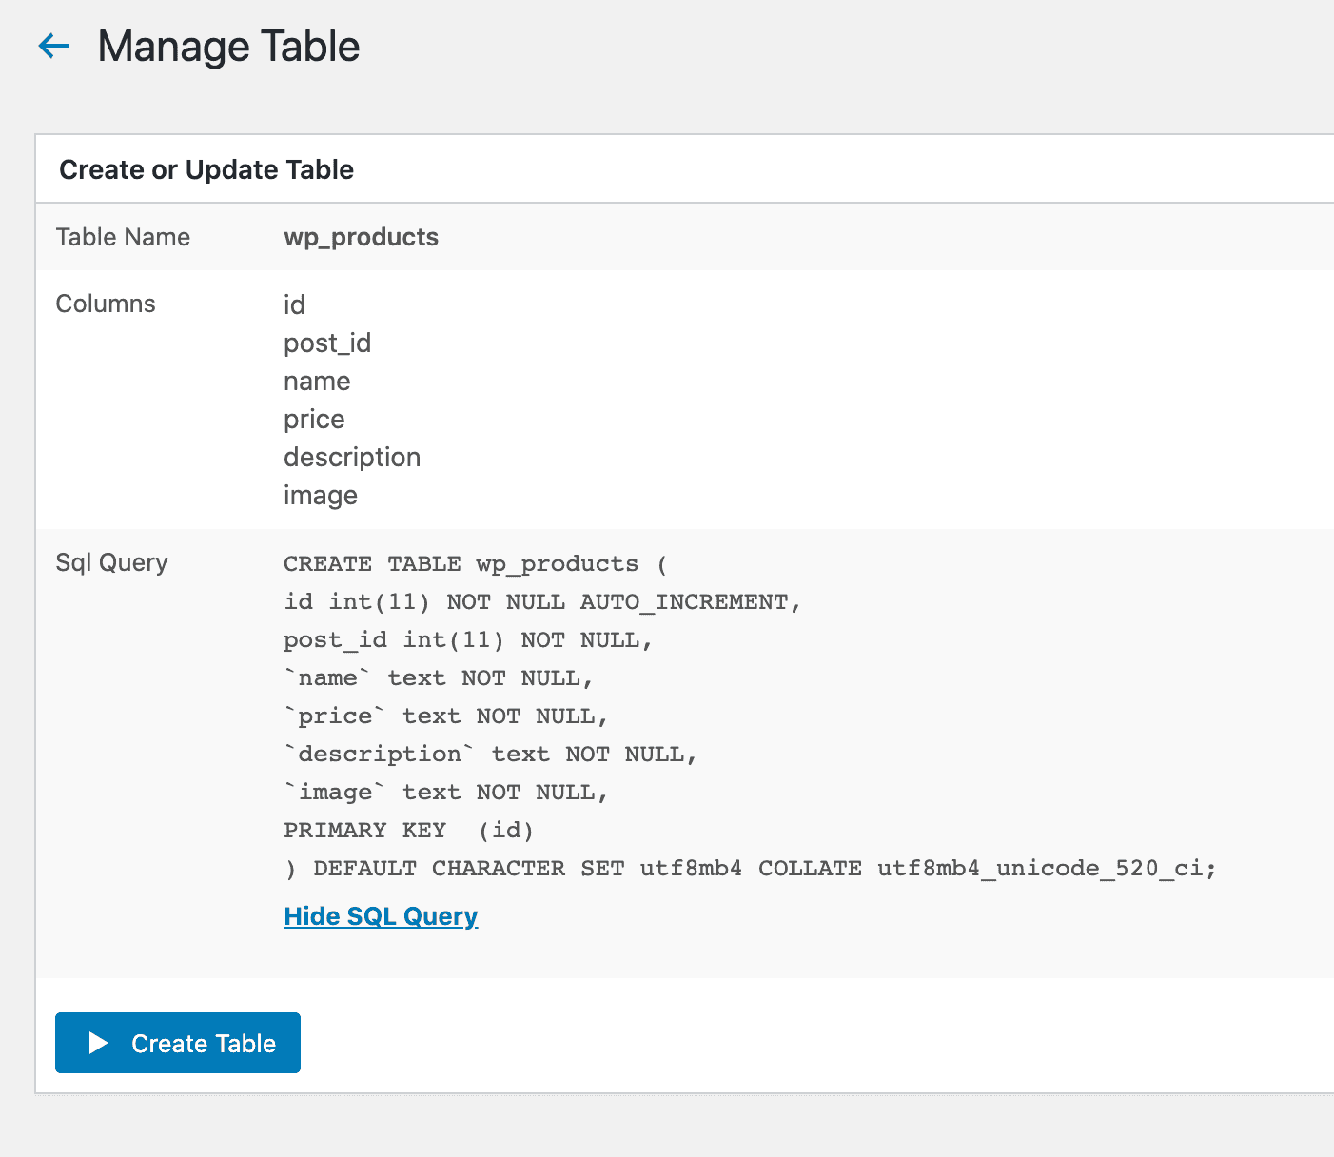Click the blue back arrow icon
This screenshot has width=1334, height=1157.
(53, 46)
